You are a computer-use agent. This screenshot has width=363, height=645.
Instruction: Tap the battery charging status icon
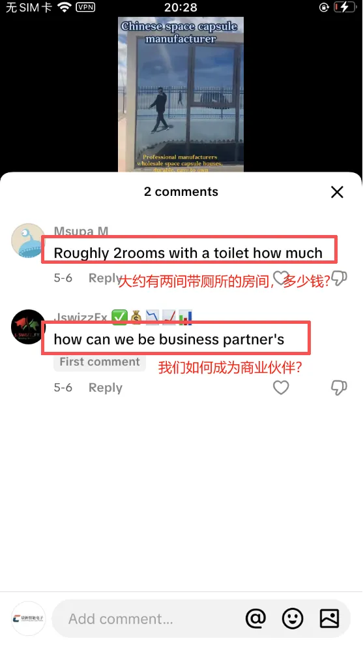(x=345, y=7)
